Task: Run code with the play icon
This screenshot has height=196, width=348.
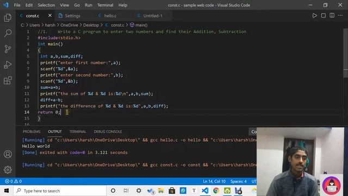Action: click(315, 16)
